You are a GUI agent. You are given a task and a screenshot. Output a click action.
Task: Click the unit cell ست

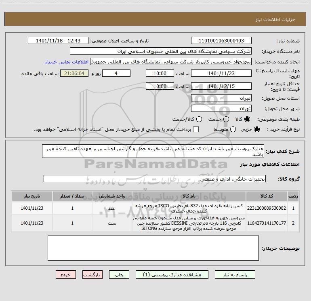112,223
